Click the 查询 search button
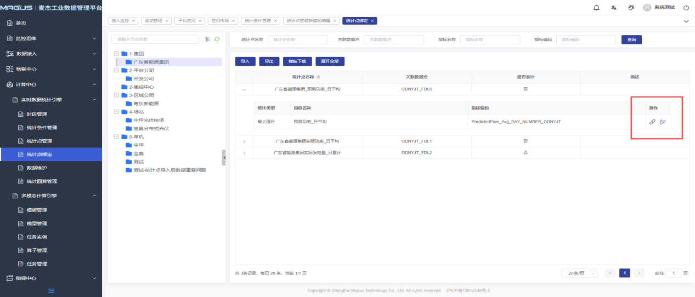This screenshot has width=695, height=297. (x=631, y=39)
